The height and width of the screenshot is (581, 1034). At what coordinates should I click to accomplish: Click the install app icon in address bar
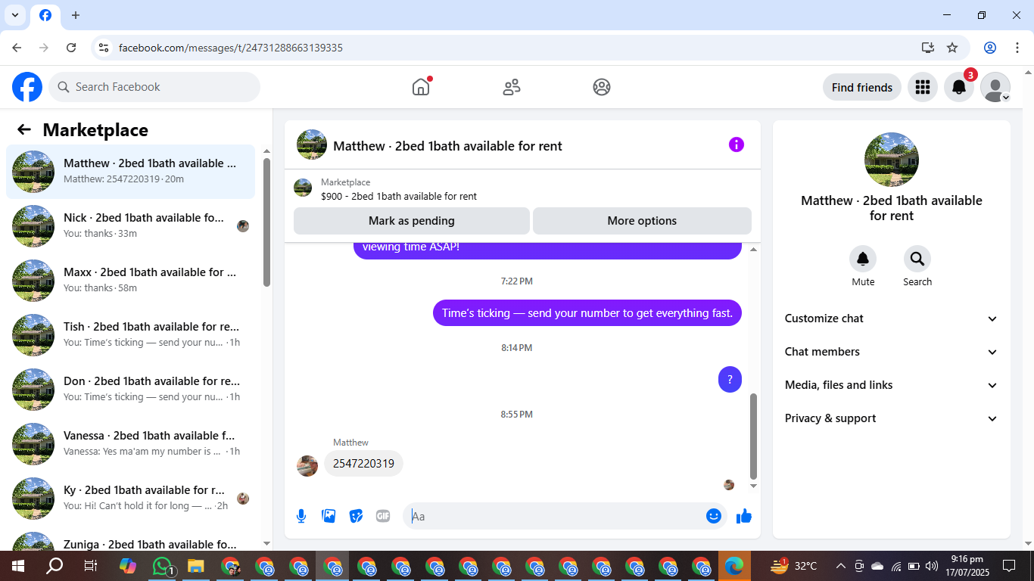(928, 48)
